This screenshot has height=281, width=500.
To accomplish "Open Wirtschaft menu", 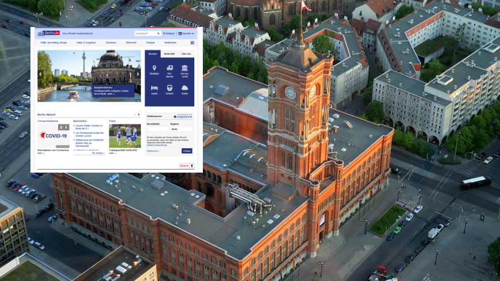I will pyautogui.click(x=131, y=42).
